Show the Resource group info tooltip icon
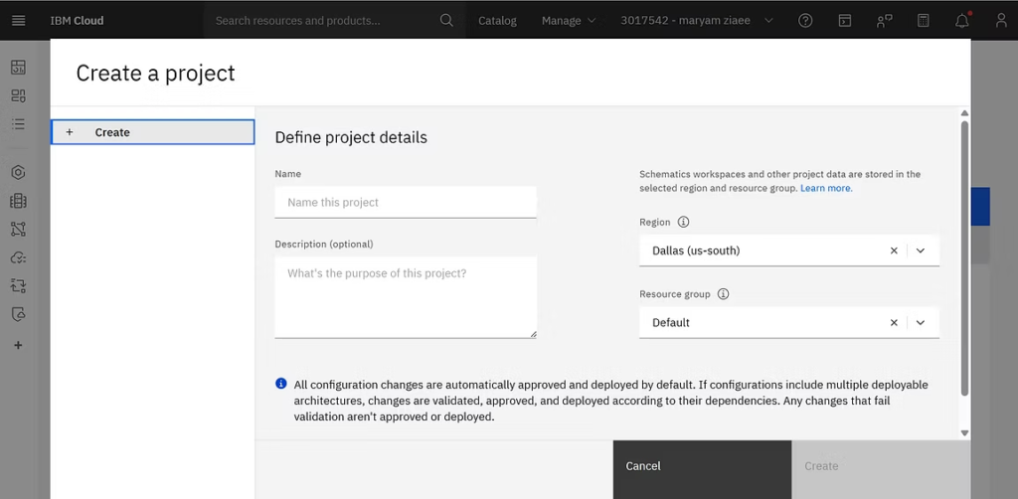Screen dimensions: 1018x499 coord(724,294)
